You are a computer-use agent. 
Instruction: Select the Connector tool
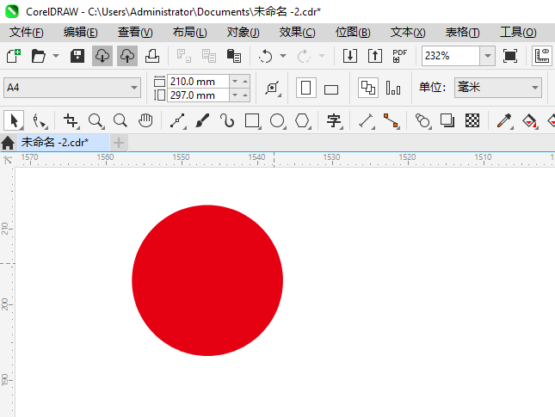pos(392,120)
